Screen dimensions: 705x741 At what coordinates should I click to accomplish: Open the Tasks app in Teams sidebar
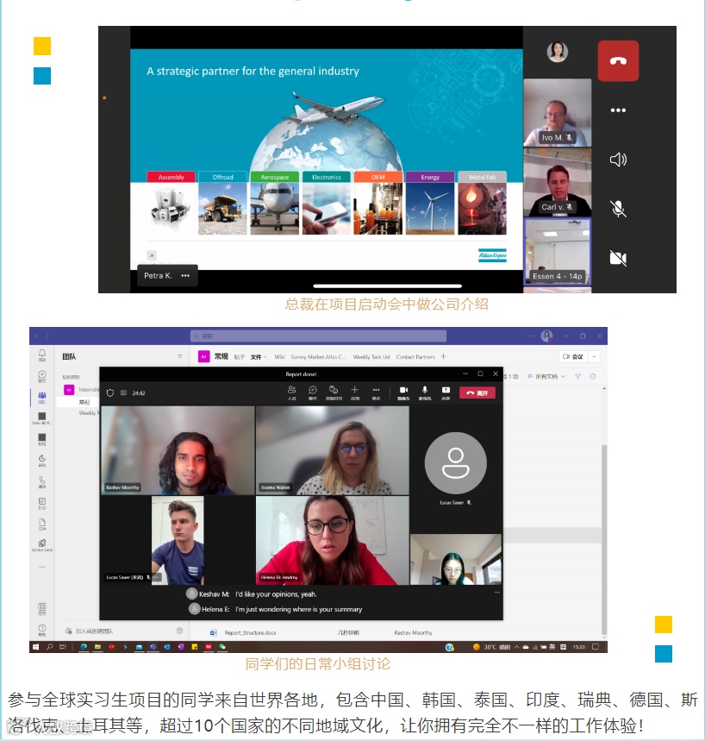(x=42, y=418)
